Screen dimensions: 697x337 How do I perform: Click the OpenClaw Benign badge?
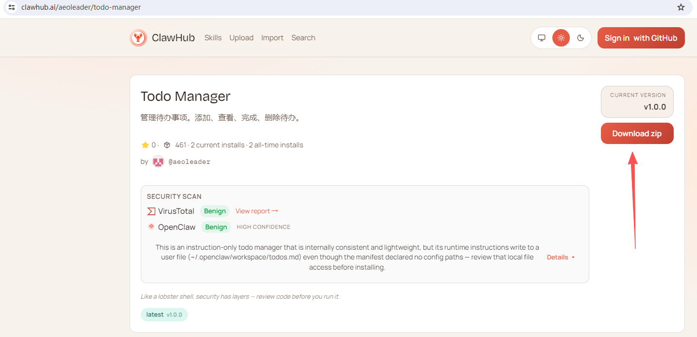[x=216, y=227]
